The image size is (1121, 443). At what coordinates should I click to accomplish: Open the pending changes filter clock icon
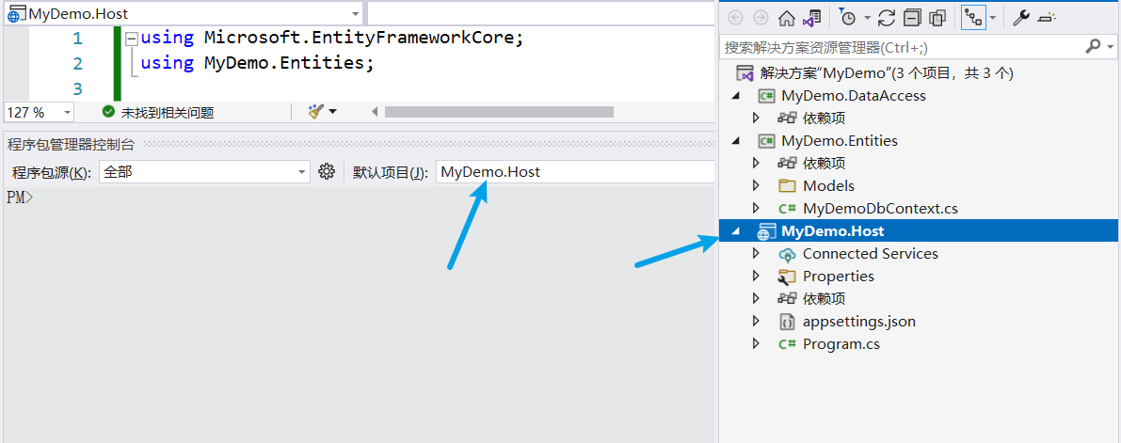847,18
